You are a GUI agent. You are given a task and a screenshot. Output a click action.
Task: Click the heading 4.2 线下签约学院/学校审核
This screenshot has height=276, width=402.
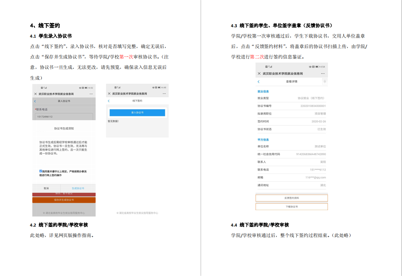[x=59, y=225]
